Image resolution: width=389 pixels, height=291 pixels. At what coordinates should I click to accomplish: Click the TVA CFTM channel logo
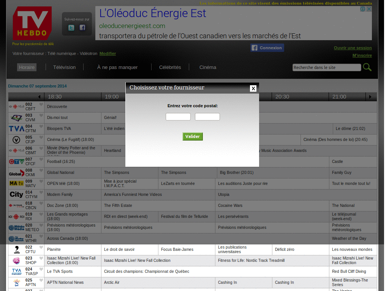17,129
